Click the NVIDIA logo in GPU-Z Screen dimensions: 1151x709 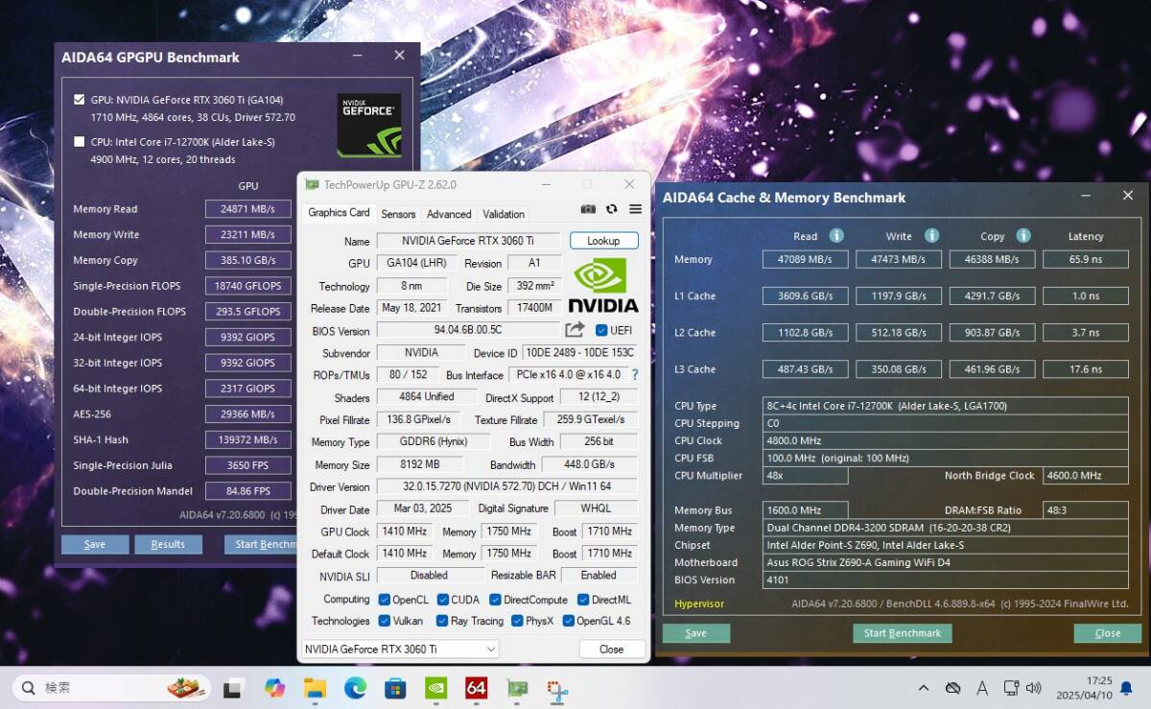[603, 285]
